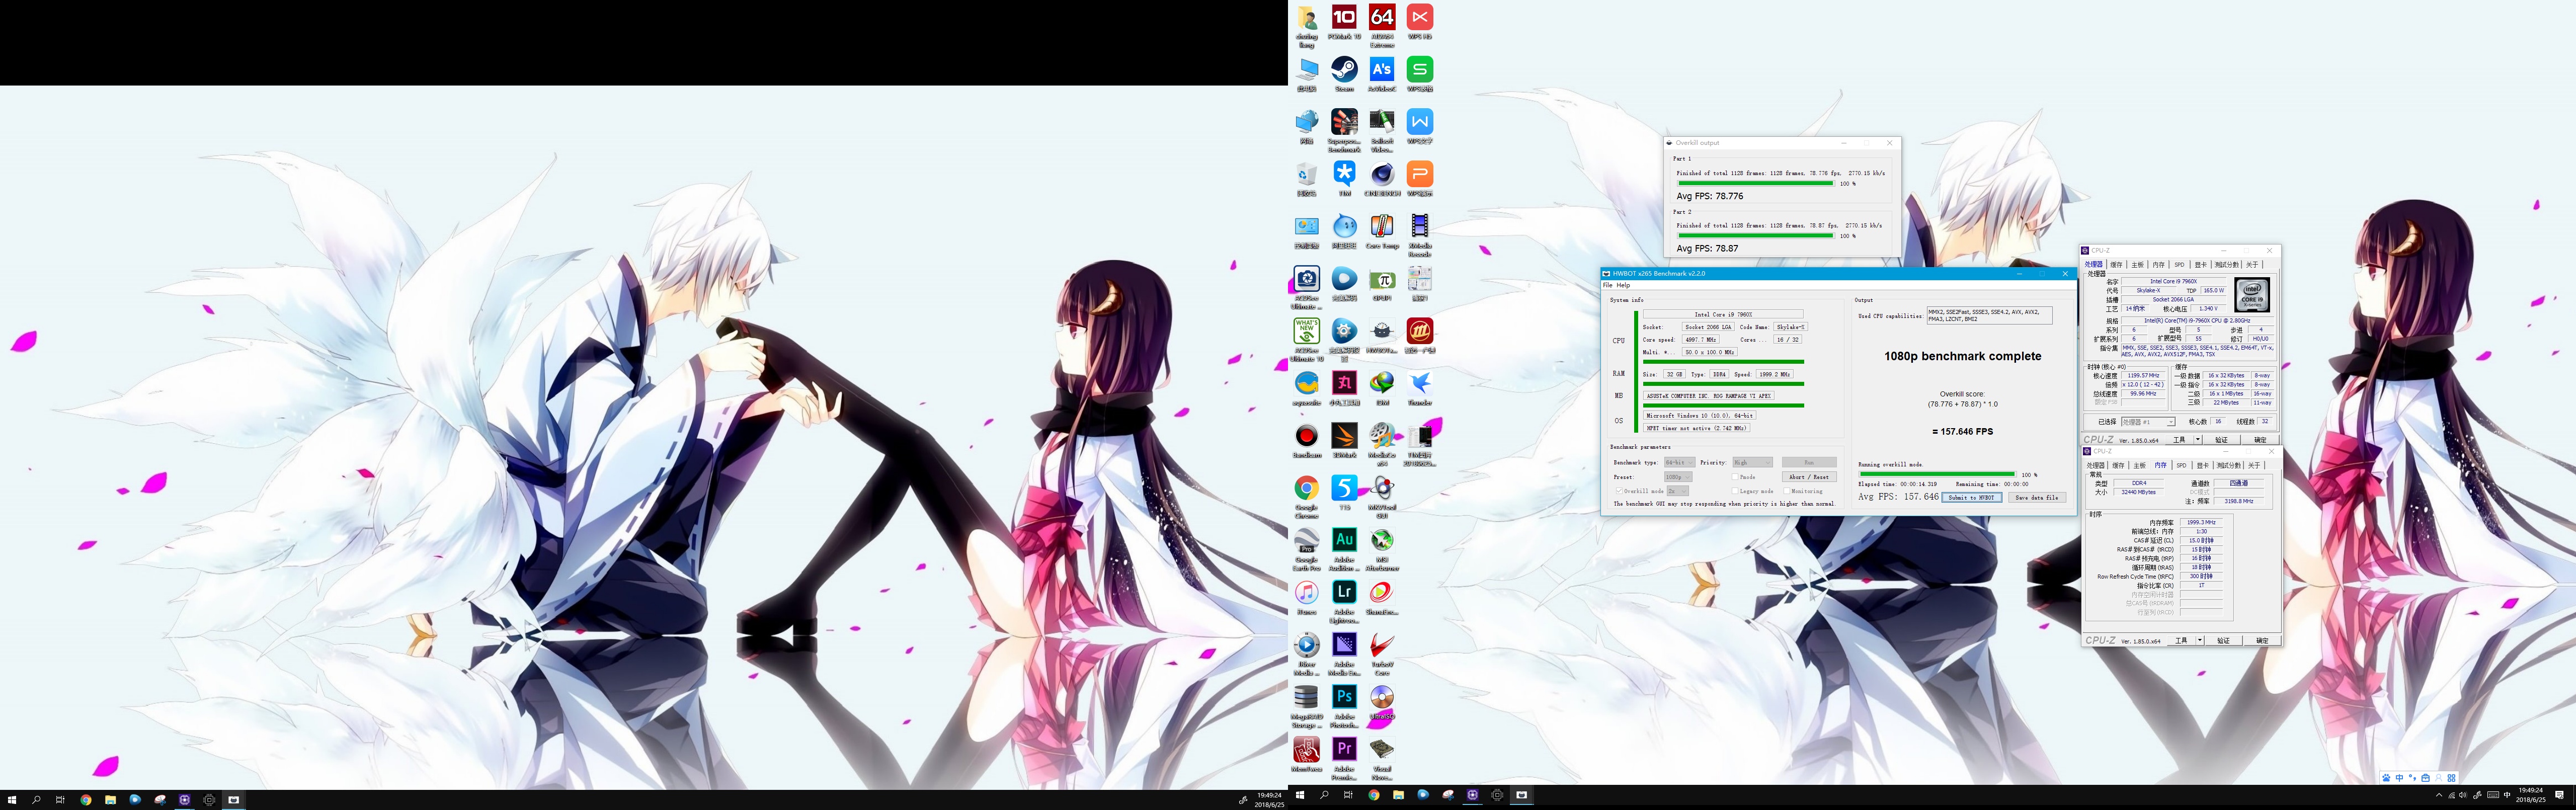
Task: Open the PCMark 10 desktop icon
Action: point(1344,22)
